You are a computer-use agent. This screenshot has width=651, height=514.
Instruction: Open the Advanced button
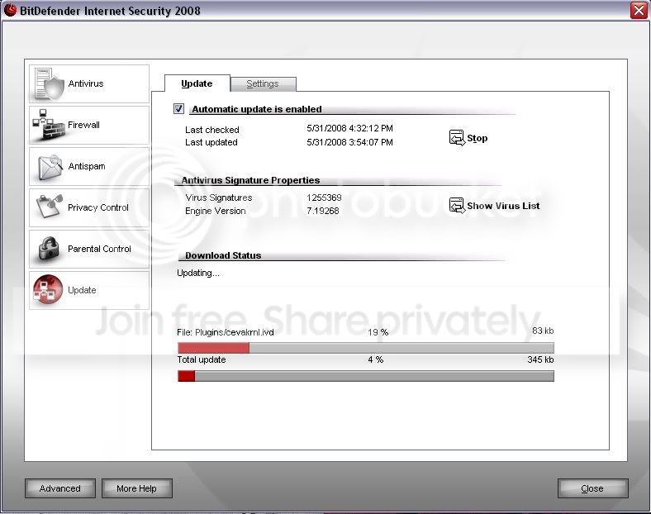60,488
